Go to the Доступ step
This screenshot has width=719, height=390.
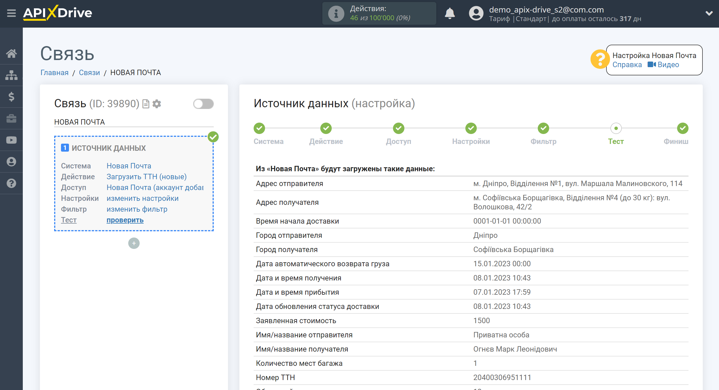399,128
